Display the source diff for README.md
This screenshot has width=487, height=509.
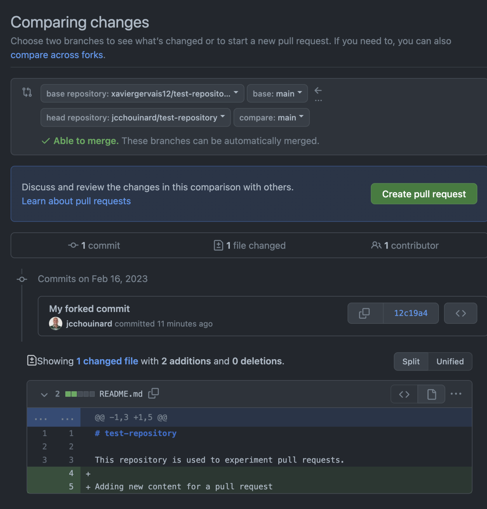tap(404, 394)
